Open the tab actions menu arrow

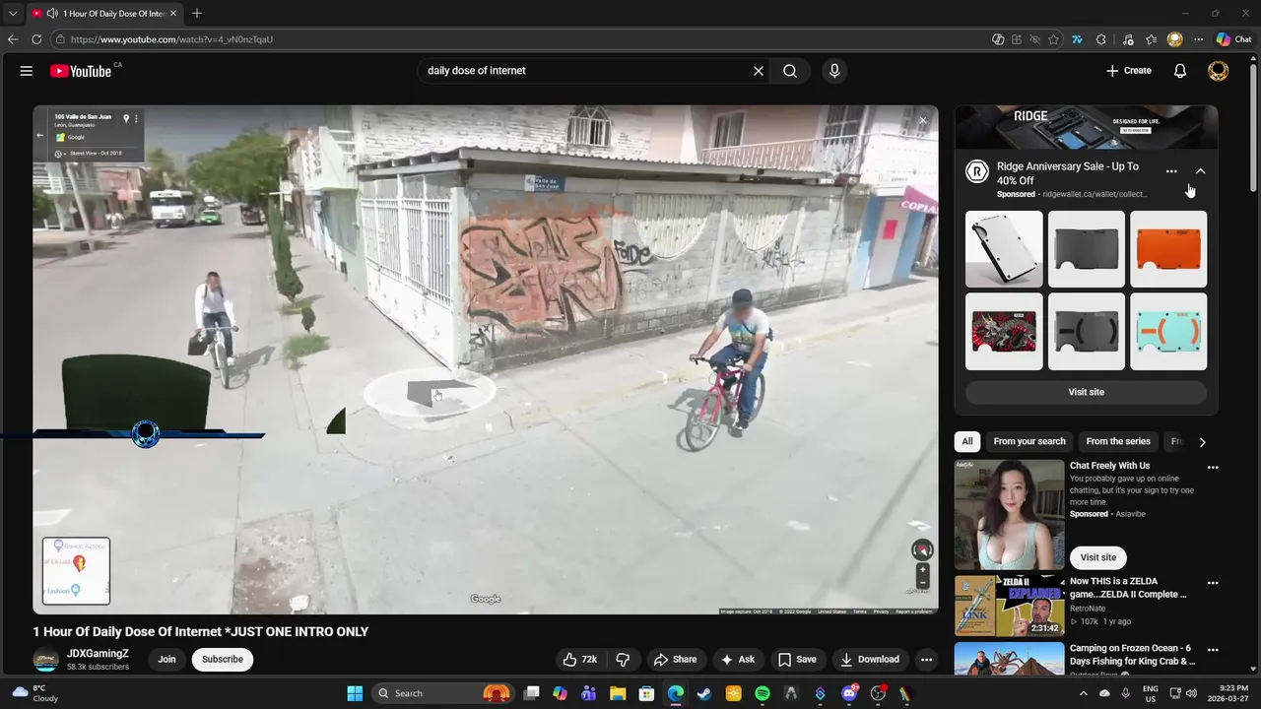[x=13, y=14]
